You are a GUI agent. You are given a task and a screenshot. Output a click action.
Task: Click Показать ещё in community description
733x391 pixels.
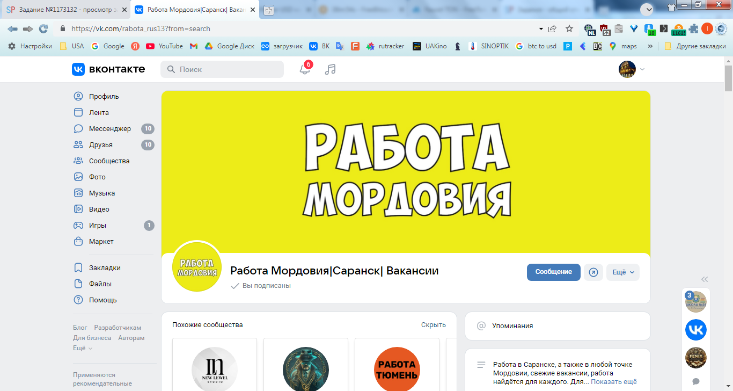(x=614, y=382)
